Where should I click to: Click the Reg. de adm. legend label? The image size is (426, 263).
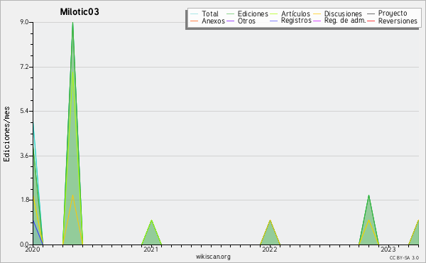pos(345,21)
